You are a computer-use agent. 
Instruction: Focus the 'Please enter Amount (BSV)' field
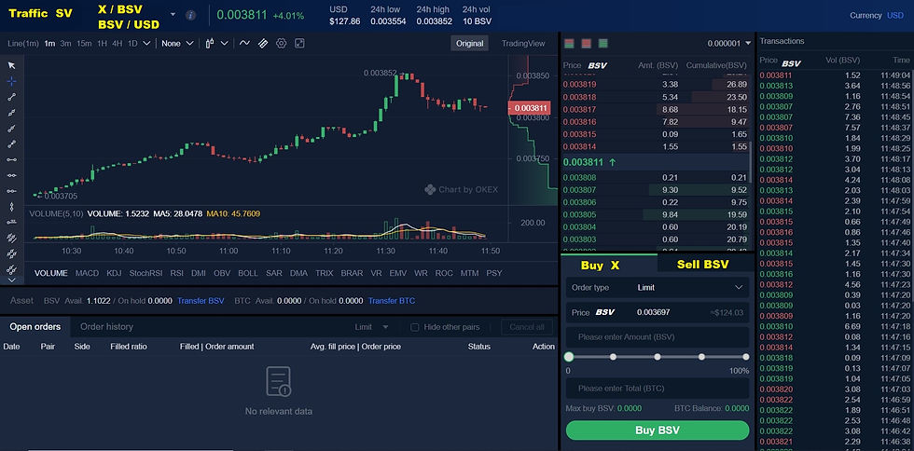(x=658, y=336)
